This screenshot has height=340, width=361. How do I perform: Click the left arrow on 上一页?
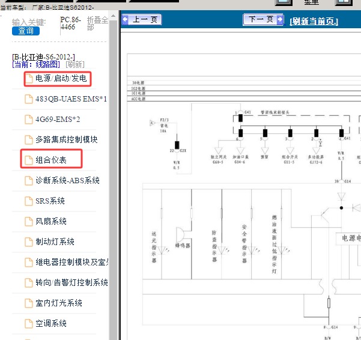pyautogui.click(x=126, y=19)
